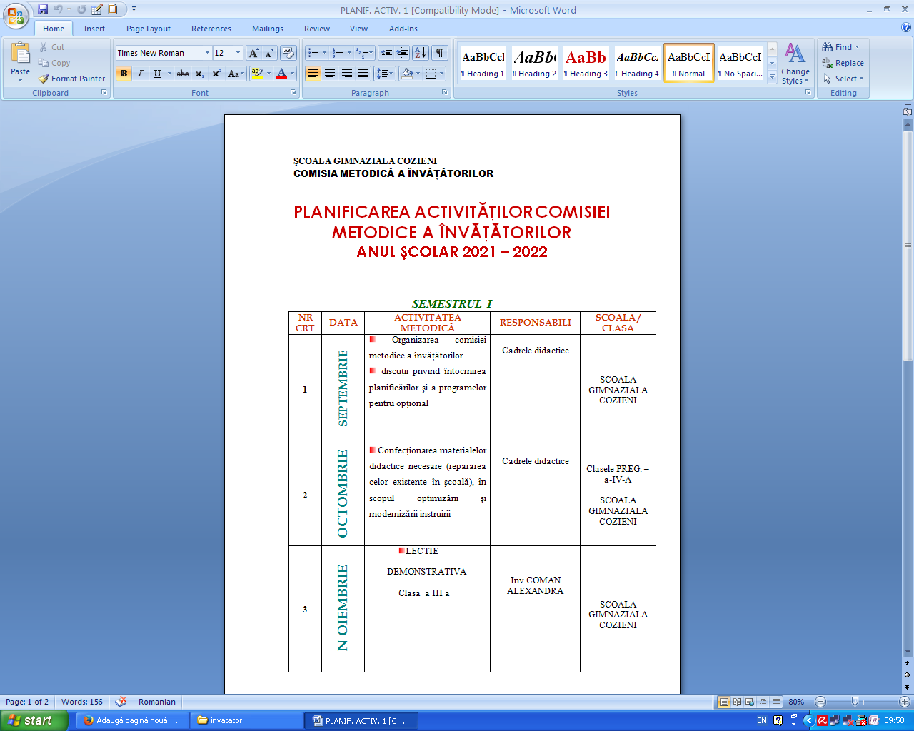Image resolution: width=914 pixels, height=731 pixels.
Task: Open the font name dropdown
Action: pos(207,53)
